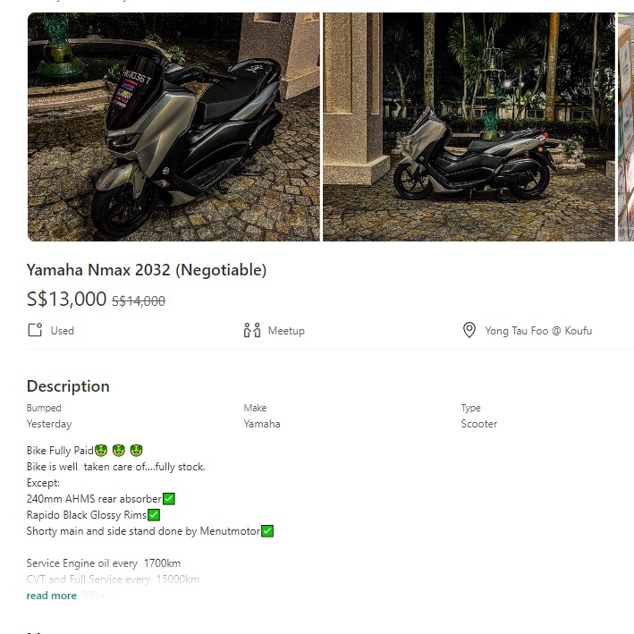
Task: Open the first Yamaha Nmax front-view photo
Action: 173,127
